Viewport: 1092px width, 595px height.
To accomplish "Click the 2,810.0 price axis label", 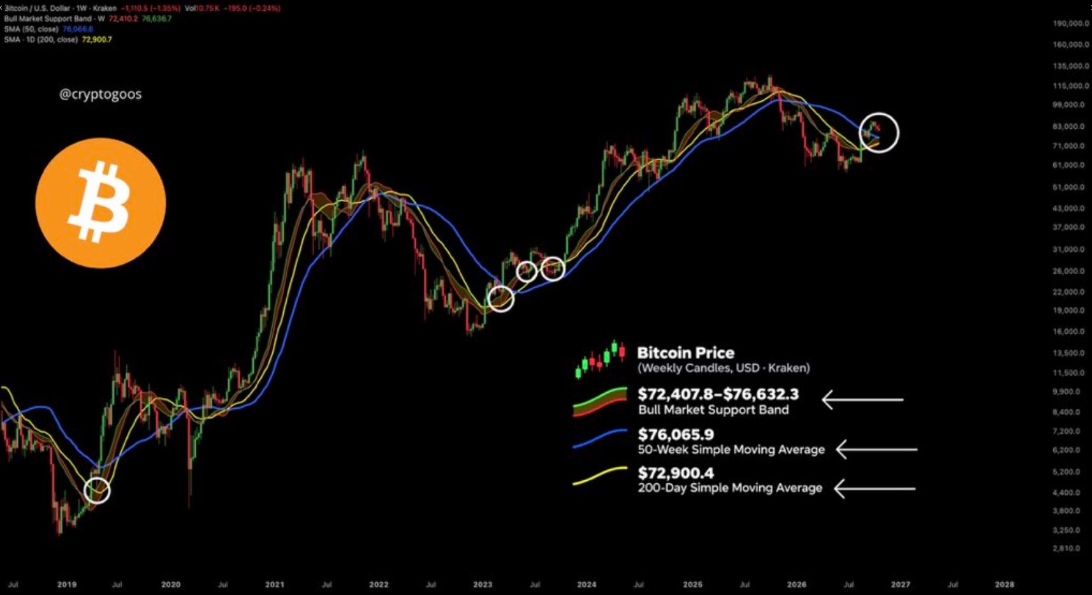I will [1067, 548].
